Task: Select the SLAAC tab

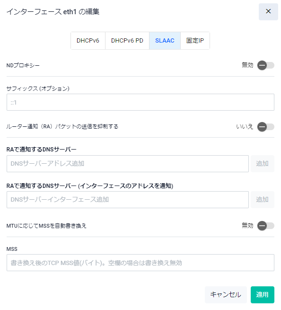Action: point(165,41)
